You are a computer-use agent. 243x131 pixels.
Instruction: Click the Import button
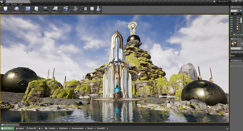click(20, 129)
